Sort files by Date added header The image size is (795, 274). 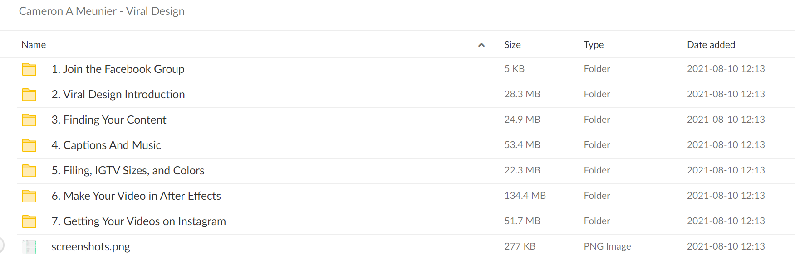(x=711, y=45)
